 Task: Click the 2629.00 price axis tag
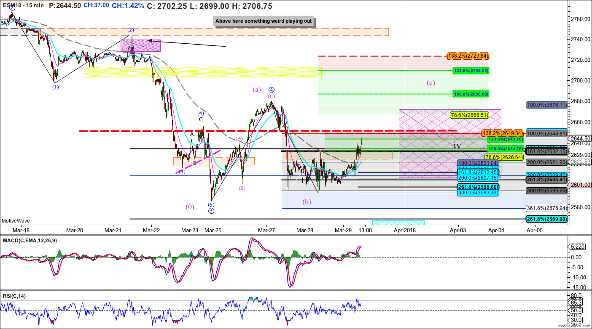[x=580, y=155]
